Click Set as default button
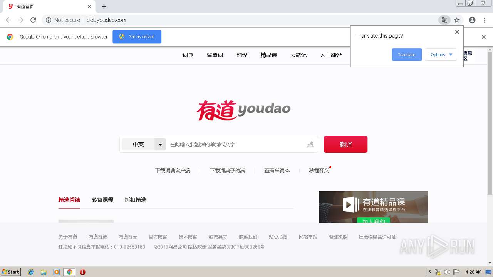The width and height of the screenshot is (493, 277). (137, 37)
